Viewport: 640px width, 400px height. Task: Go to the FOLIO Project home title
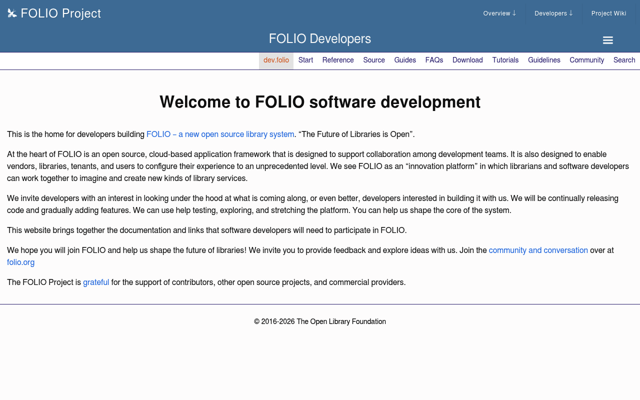(x=61, y=13)
